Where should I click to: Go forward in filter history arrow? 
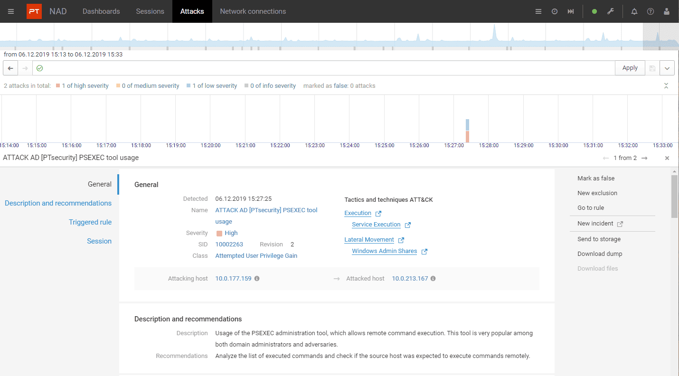(x=25, y=68)
